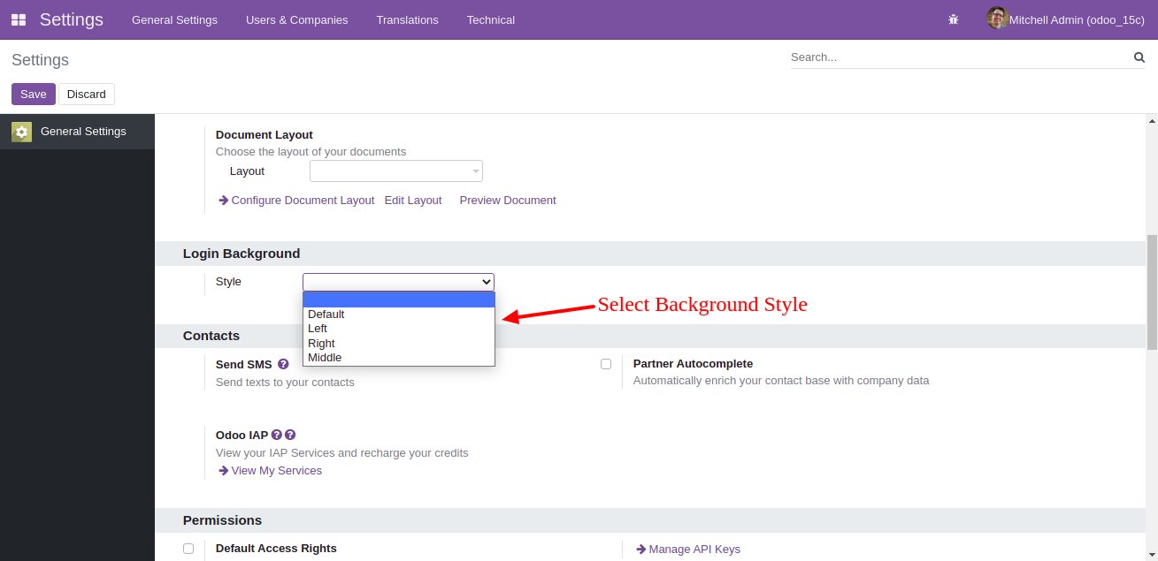Click the Discard button
1158x561 pixels.
87,95
